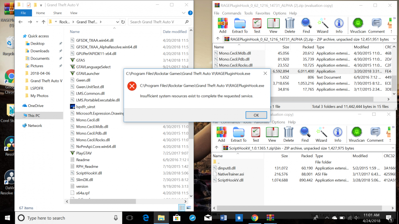Click Add icon in ScriptHookV WinRAR window
Image resolution: width=399 pixels, height=224 pixels.
pos(221,134)
